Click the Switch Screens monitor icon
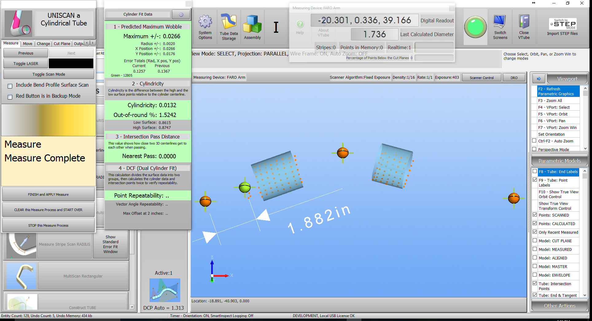The width and height of the screenshot is (592, 321). point(500,22)
